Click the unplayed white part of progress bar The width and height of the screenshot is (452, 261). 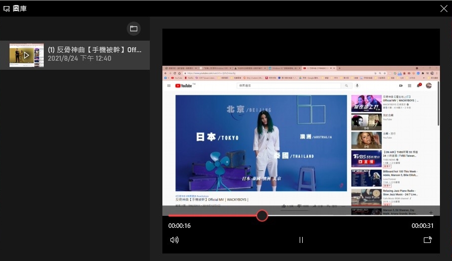click(350, 215)
